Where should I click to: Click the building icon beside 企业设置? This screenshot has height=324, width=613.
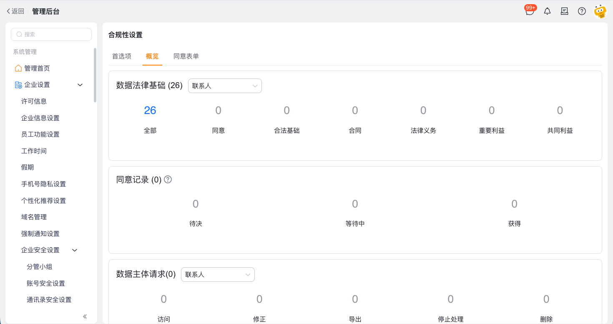point(18,85)
